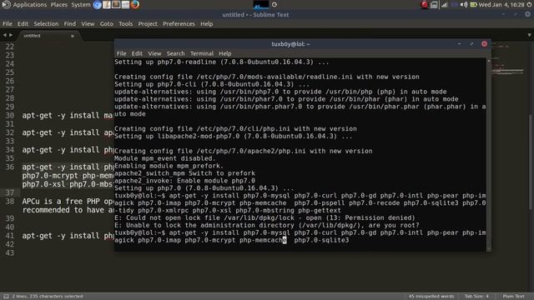
Task: Launch Chromium from the top panel
Action: [97, 5]
